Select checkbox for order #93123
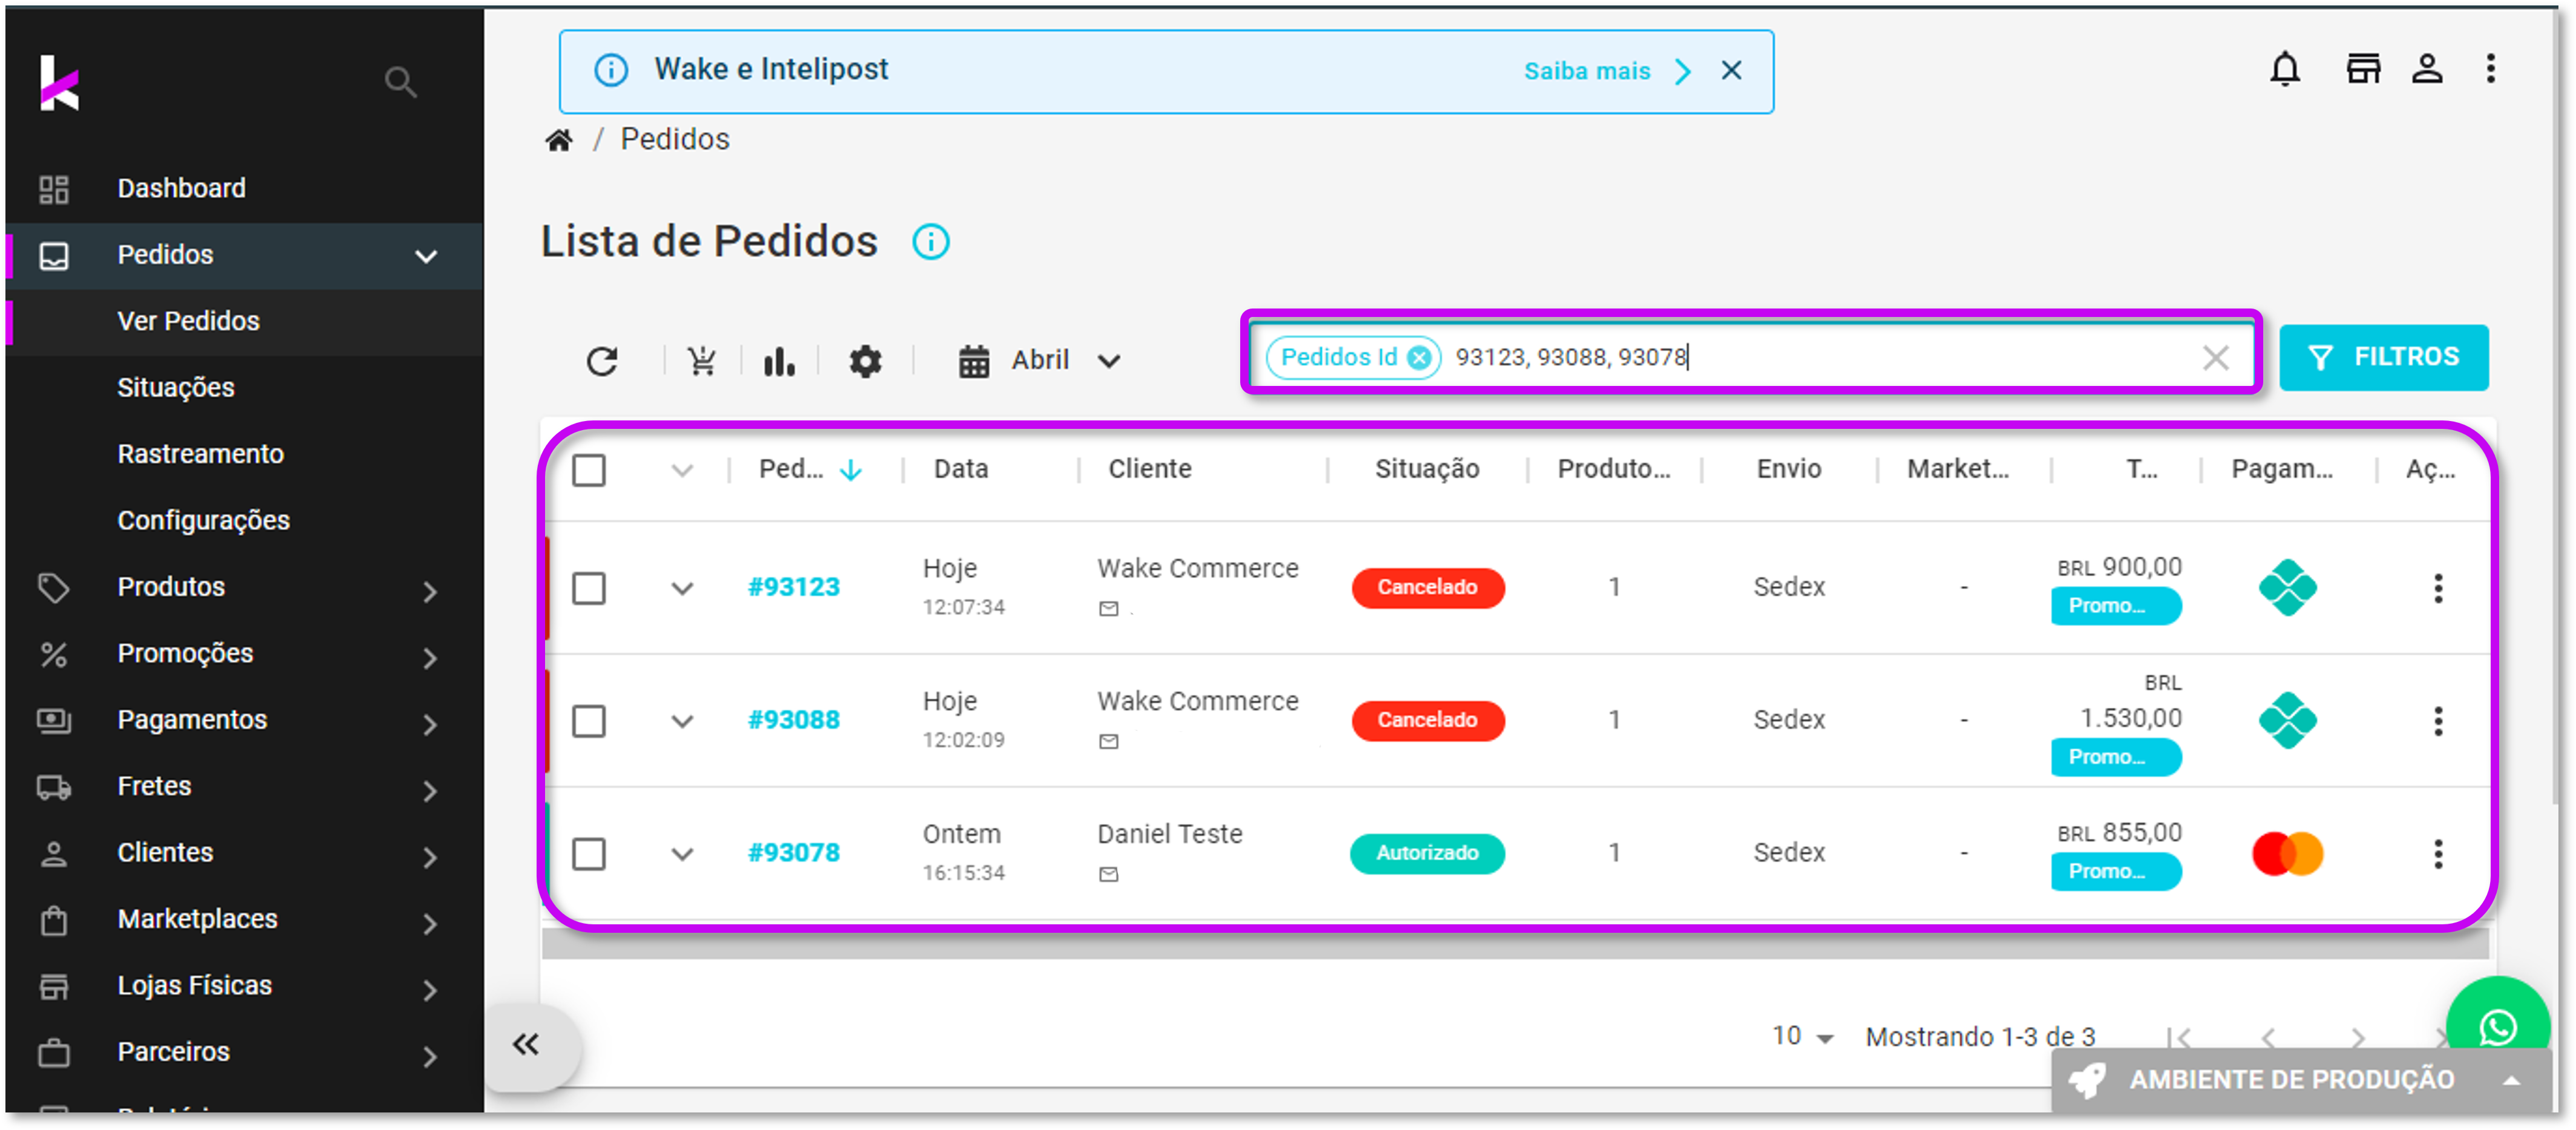 click(589, 588)
